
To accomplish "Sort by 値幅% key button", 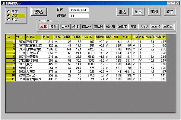I will (x=98, y=27).
